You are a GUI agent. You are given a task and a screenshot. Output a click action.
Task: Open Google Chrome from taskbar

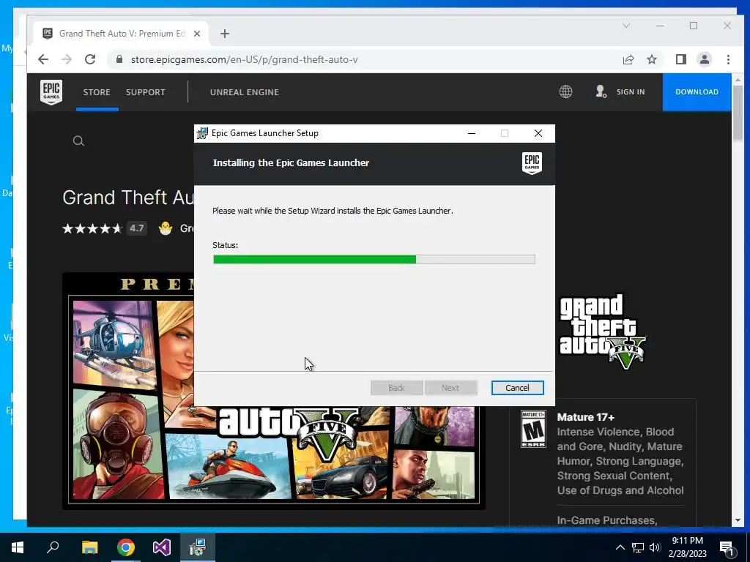[x=126, y=547]
